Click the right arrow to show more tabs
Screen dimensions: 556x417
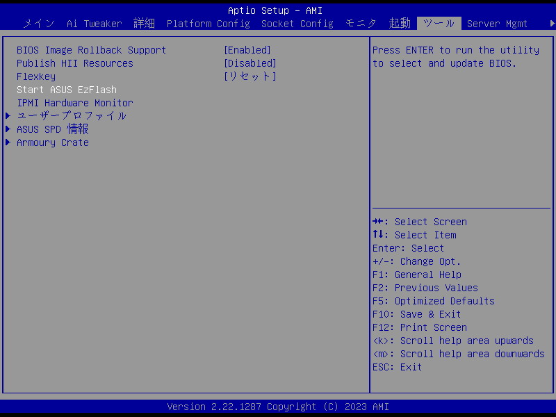tap(552, 24)
